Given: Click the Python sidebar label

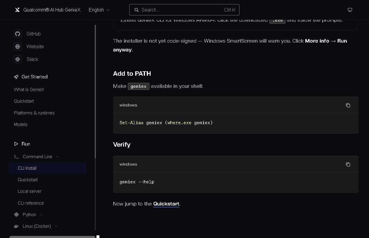Looking at the screenshot, I should coord(29,215).
